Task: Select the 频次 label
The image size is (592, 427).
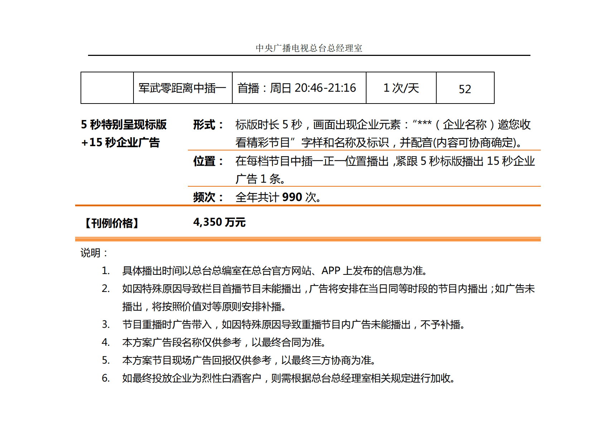Action: (205, 197)
